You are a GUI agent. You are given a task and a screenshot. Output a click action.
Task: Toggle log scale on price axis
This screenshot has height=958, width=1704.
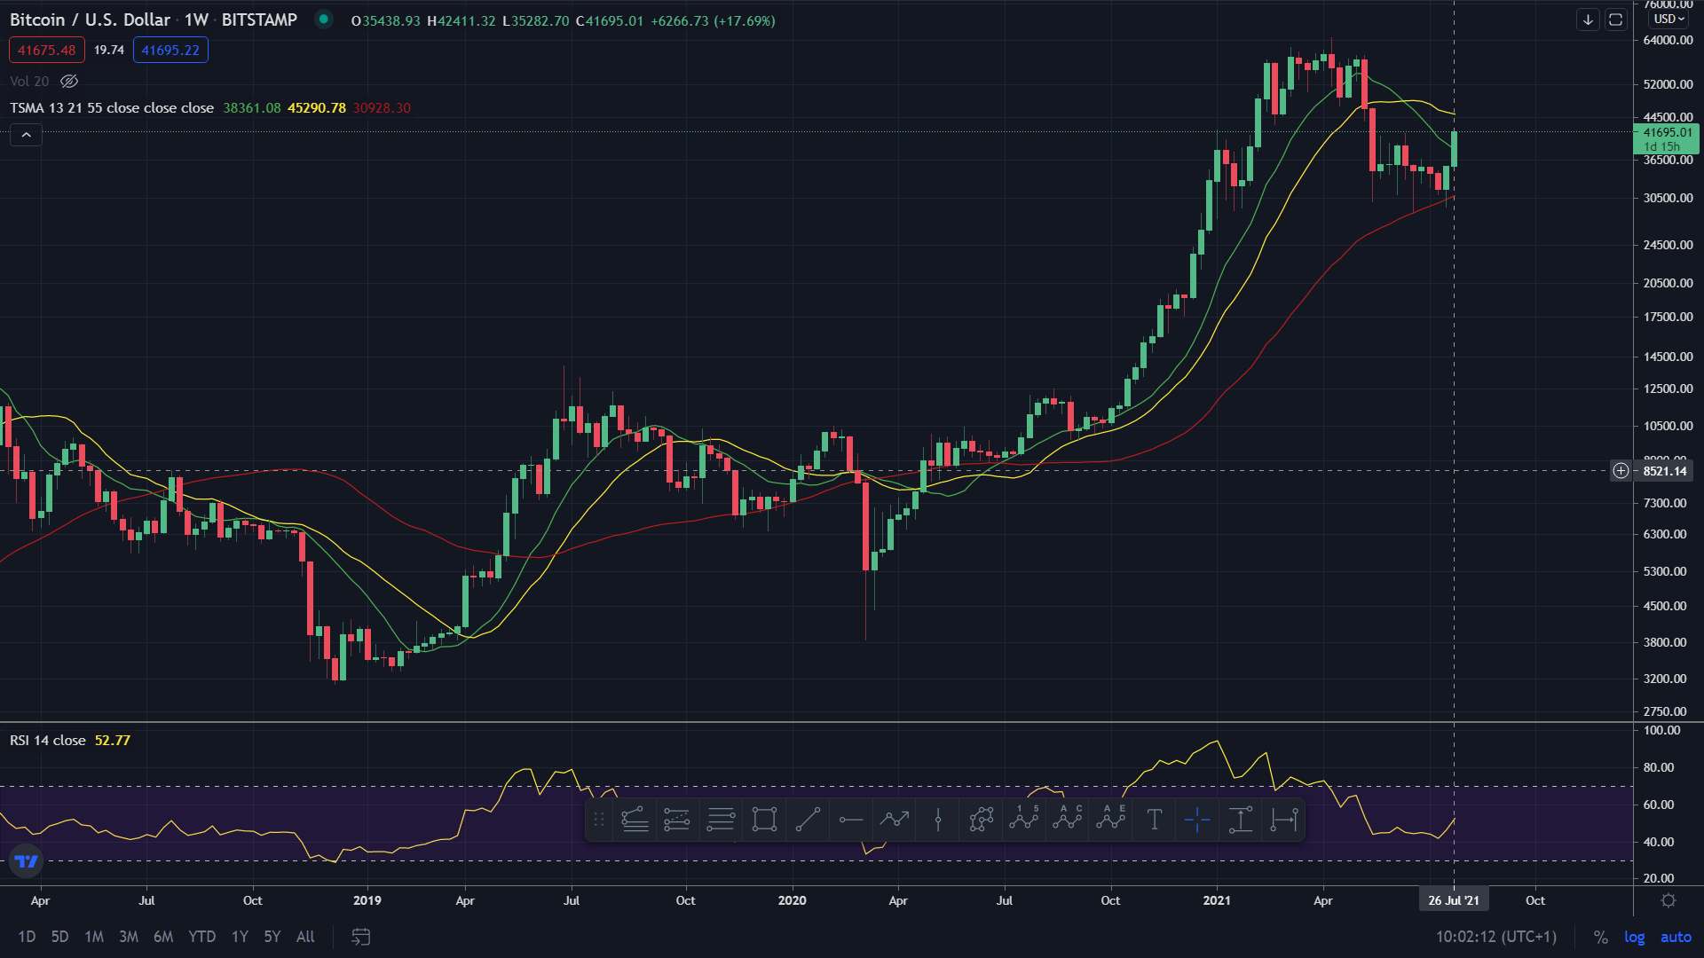click(x=1634, y=937)
